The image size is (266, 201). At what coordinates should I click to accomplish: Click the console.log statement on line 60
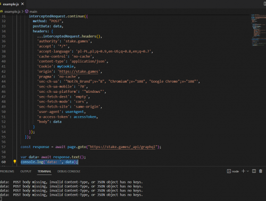coord(49,162)
